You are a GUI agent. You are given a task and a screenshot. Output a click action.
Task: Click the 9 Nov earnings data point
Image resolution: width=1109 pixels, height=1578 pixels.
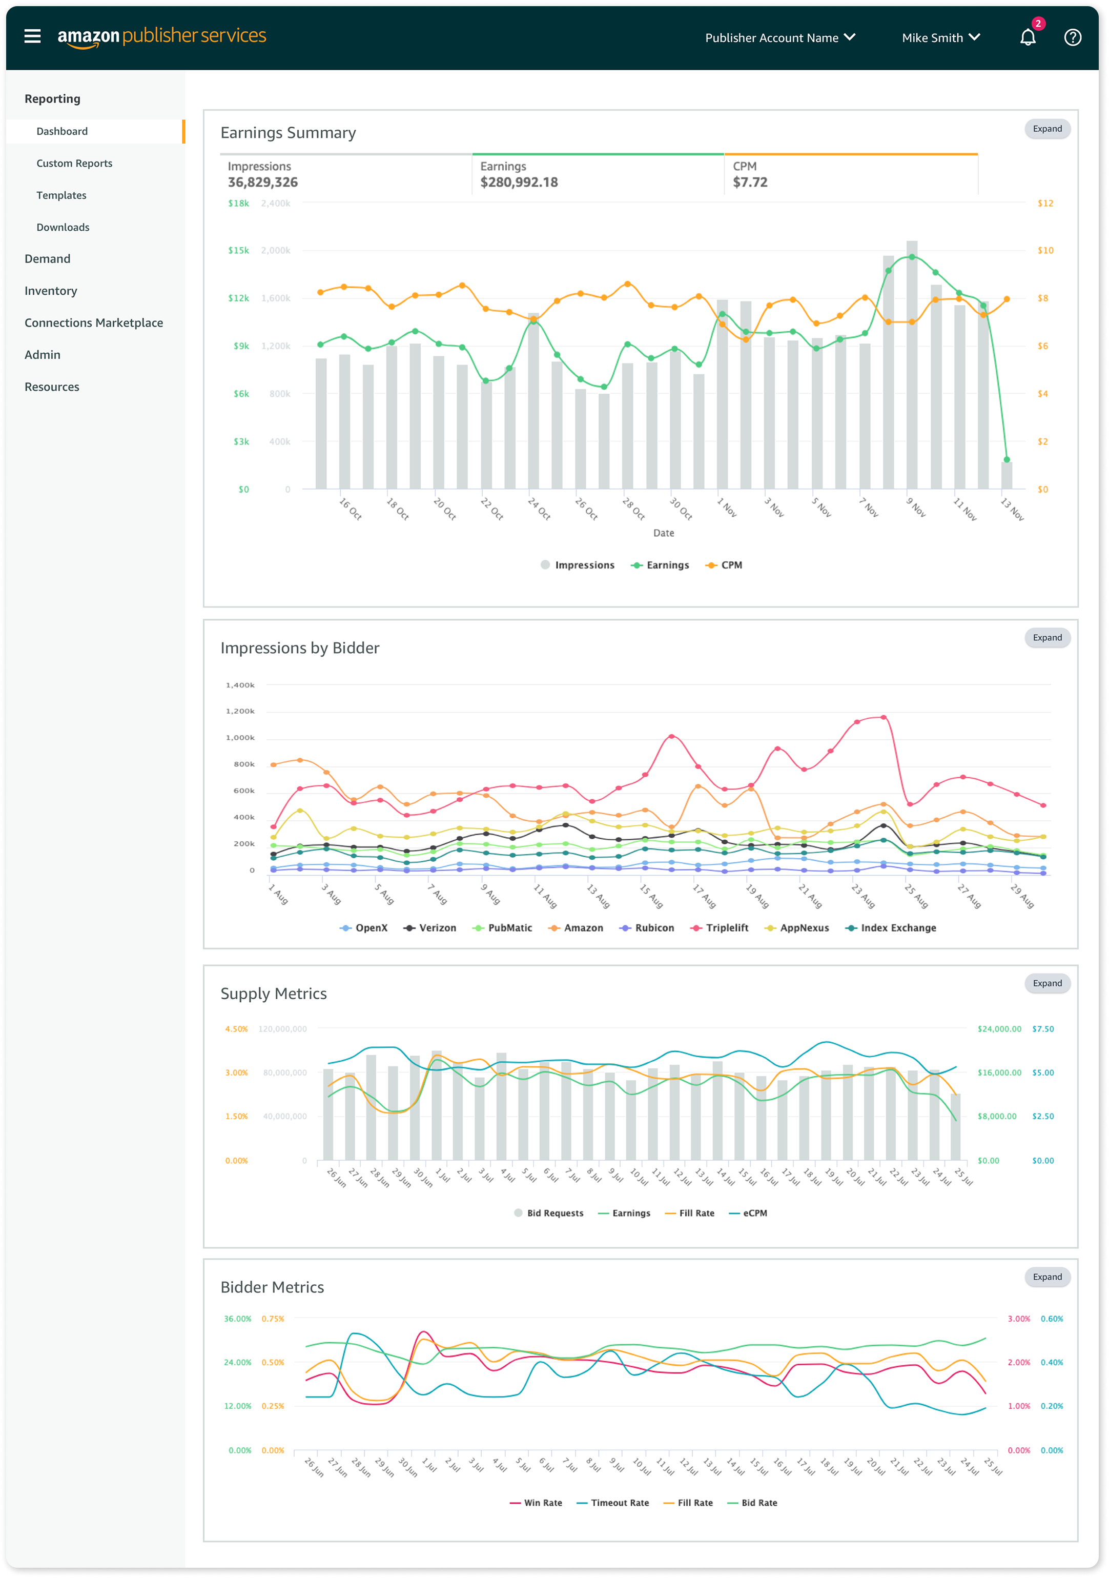point(912,257)
